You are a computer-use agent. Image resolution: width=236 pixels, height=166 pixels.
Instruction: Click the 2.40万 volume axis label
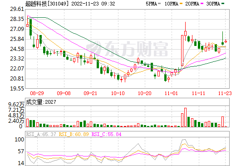16,121
